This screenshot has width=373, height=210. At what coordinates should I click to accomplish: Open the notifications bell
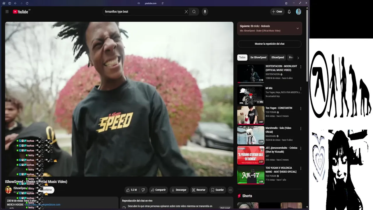coord(289,12)
